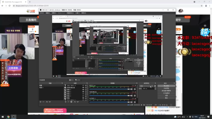Pop out the 场景 dock panel
This screenshot has height=119, width=212.
coord(62,83)
